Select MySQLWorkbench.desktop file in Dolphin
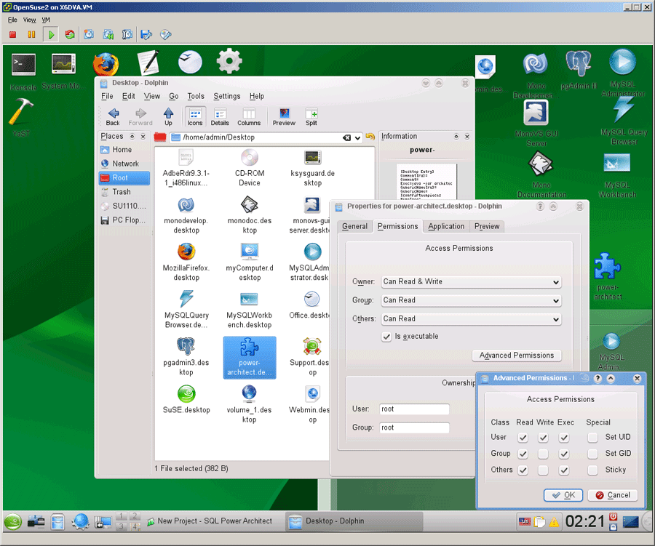This screenshot has width=655, height=546. point(250,310)
